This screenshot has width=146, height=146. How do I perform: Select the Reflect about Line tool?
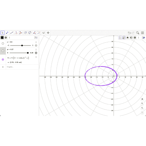point(39,33)
